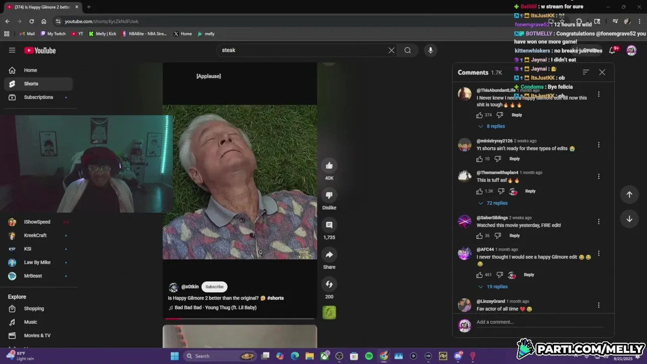Open MrBeast subscription channel

click(x=38, y=276)
